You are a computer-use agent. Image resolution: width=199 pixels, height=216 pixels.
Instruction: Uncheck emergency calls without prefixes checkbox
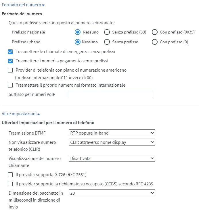11,52
